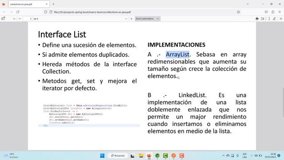Switch ESP LAA keyboard language
The width and height of the screenshot is (284, 160).
[245, 156]
